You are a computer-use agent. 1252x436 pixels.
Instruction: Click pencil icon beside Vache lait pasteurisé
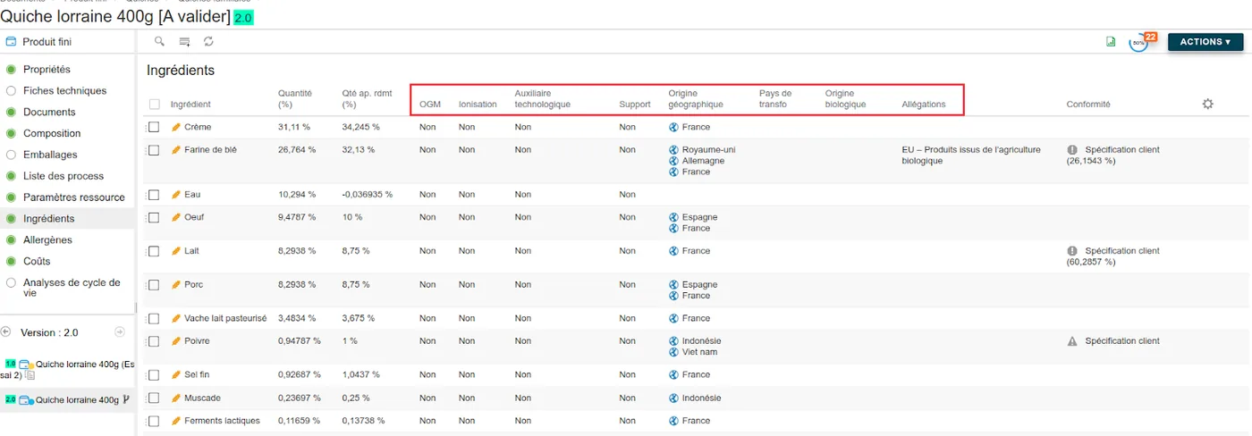(x=176, y=318)
